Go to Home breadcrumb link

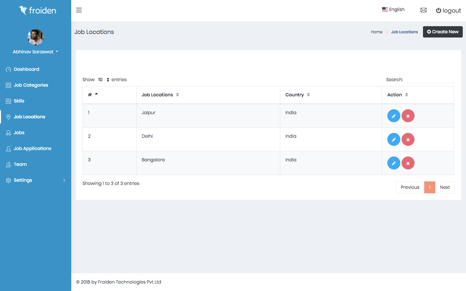click(377, 32)
